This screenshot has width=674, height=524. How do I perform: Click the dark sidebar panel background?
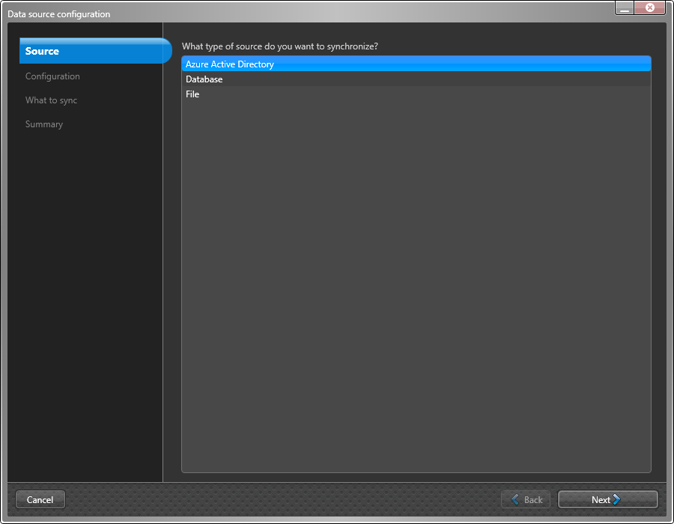coord(84,299)
